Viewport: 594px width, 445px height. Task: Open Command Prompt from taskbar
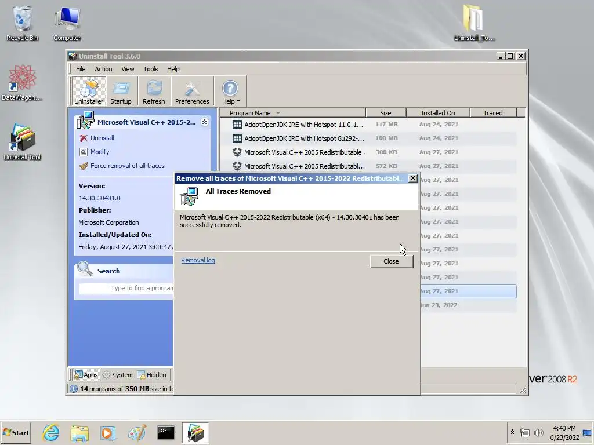(166, 433)
